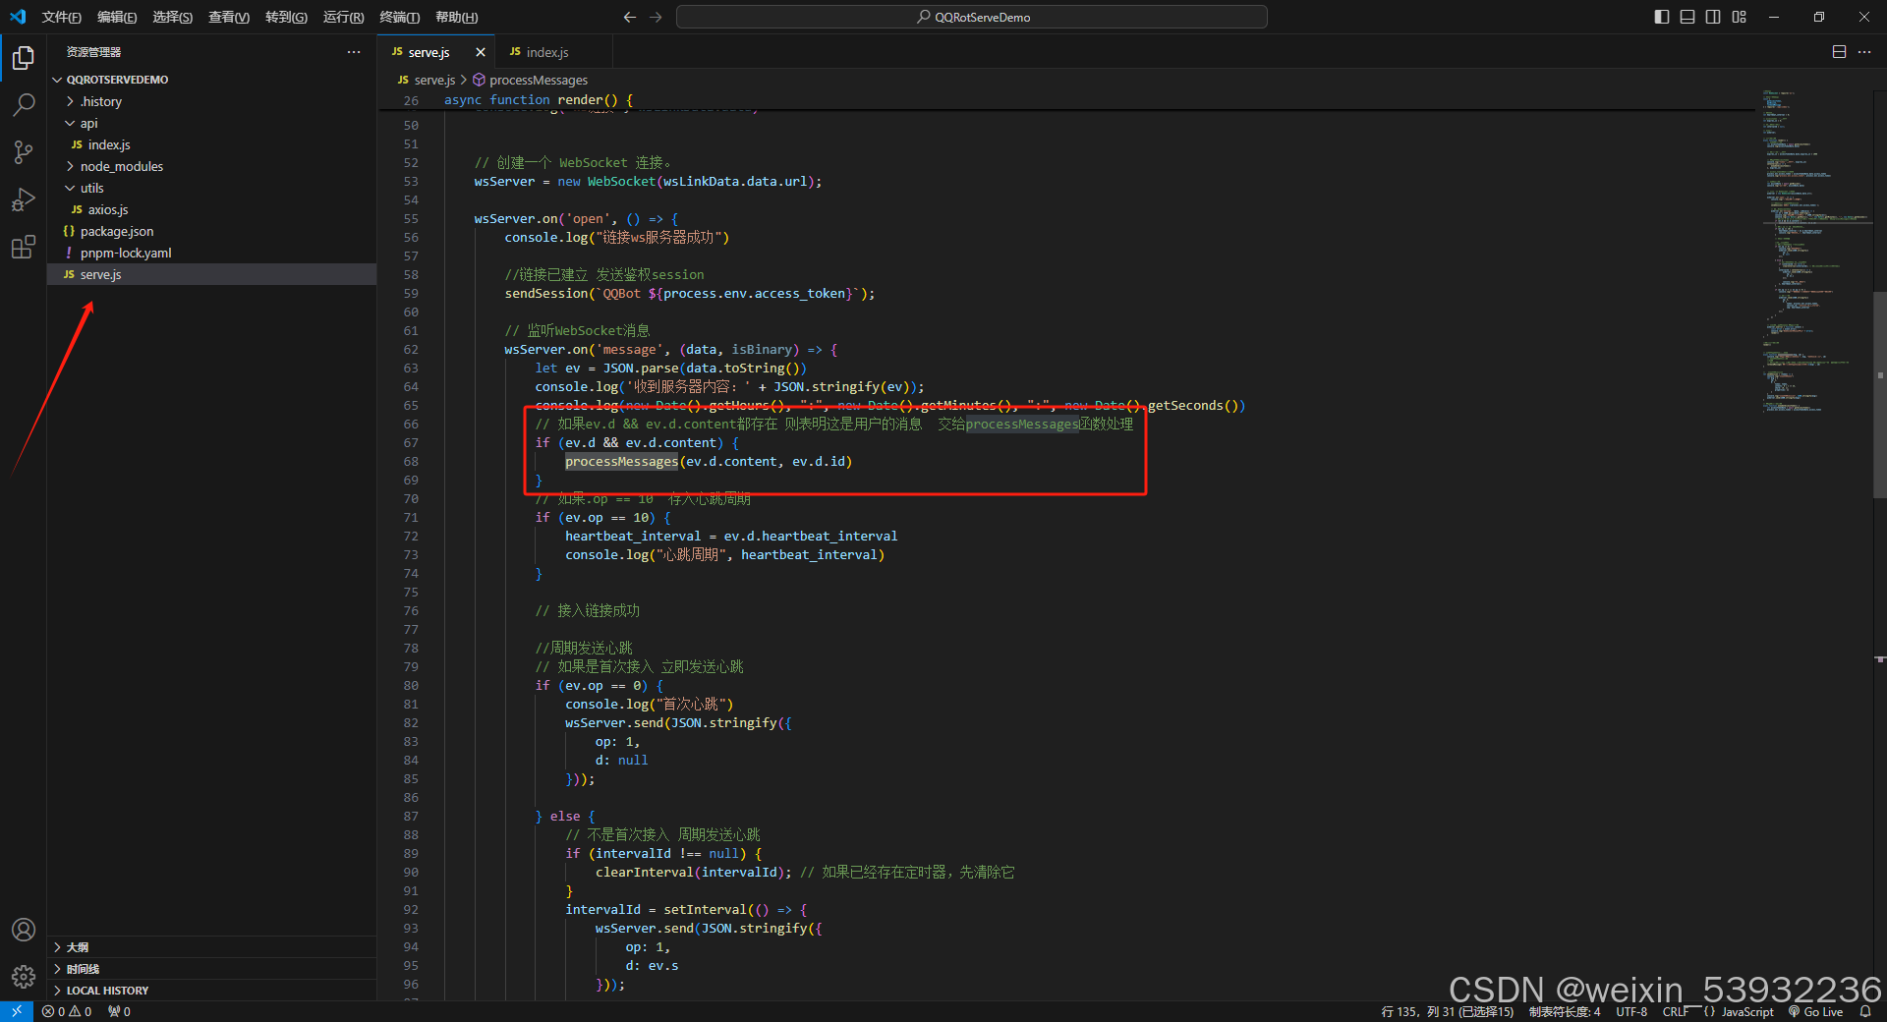Screen dimensions: 1887x1022
Task: Expand the .history folder
Action: click(x=100, y=101)
